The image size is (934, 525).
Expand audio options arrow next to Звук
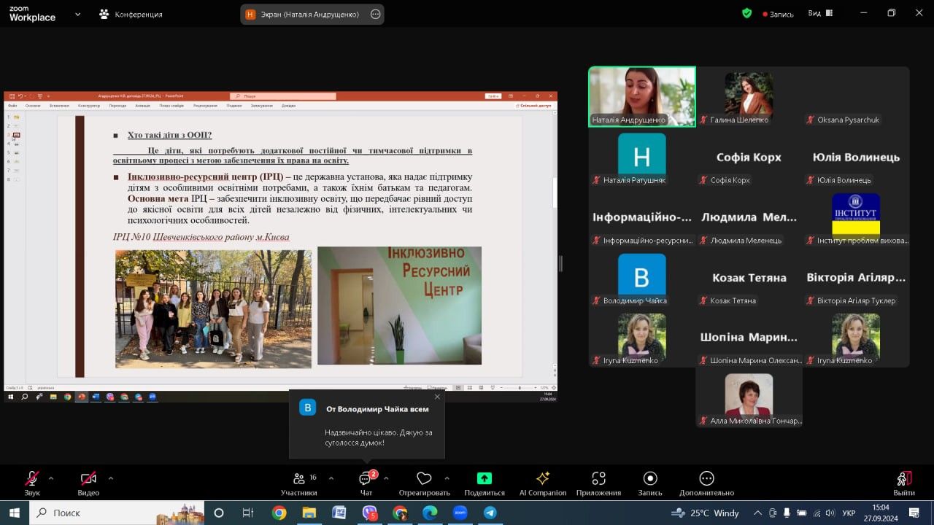point(51,478)
